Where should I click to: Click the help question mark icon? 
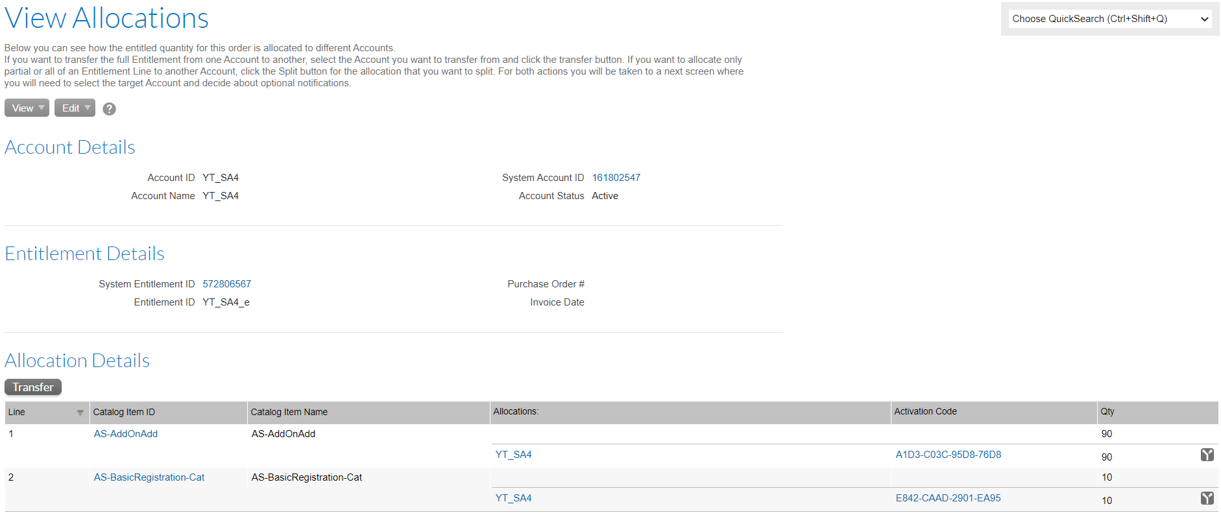tap(110, 109)
